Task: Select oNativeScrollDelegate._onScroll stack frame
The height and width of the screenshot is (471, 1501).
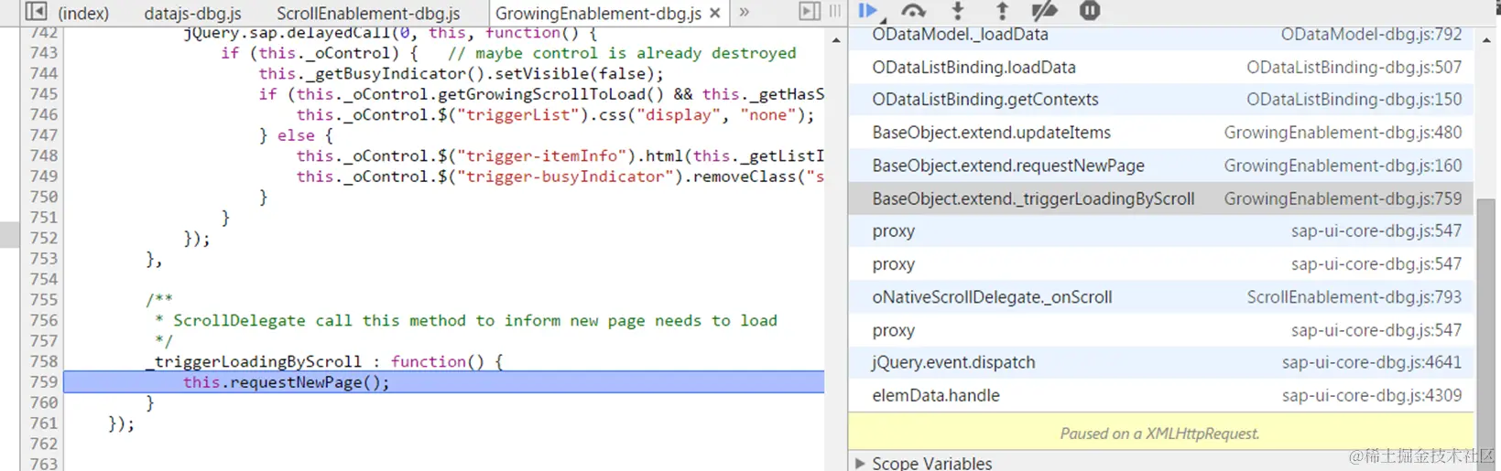Action: click(x=1160, y=297)
